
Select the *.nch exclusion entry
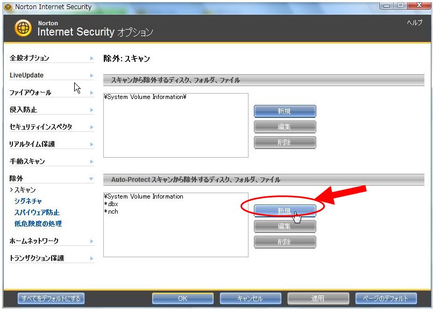pyautogui.click(x=111, y=211)
